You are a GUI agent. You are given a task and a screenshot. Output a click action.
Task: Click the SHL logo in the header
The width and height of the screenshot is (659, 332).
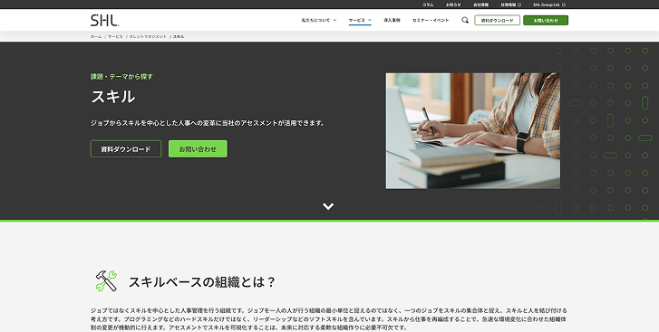[x=104, y=20]
